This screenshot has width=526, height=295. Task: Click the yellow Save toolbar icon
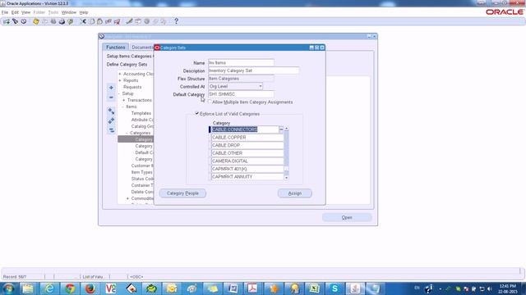click(x=36, y=21)
